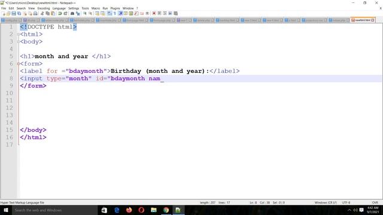Open the Language menu
Image resolution: width=383 pixels, height=215 pixels.
(x=59, y=8)
